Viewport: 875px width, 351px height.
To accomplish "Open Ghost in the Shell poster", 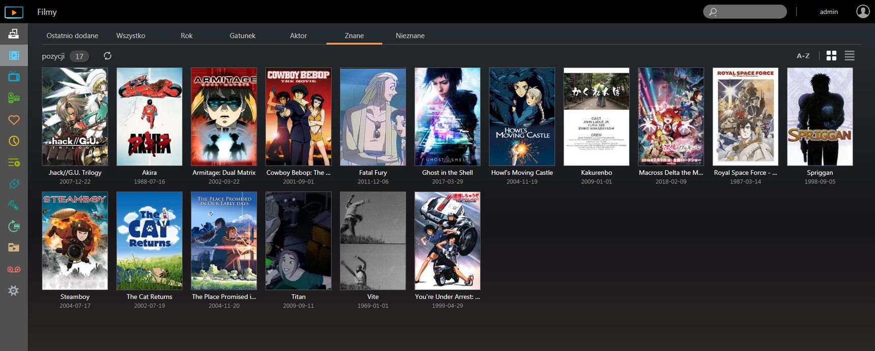I will 448,117.
